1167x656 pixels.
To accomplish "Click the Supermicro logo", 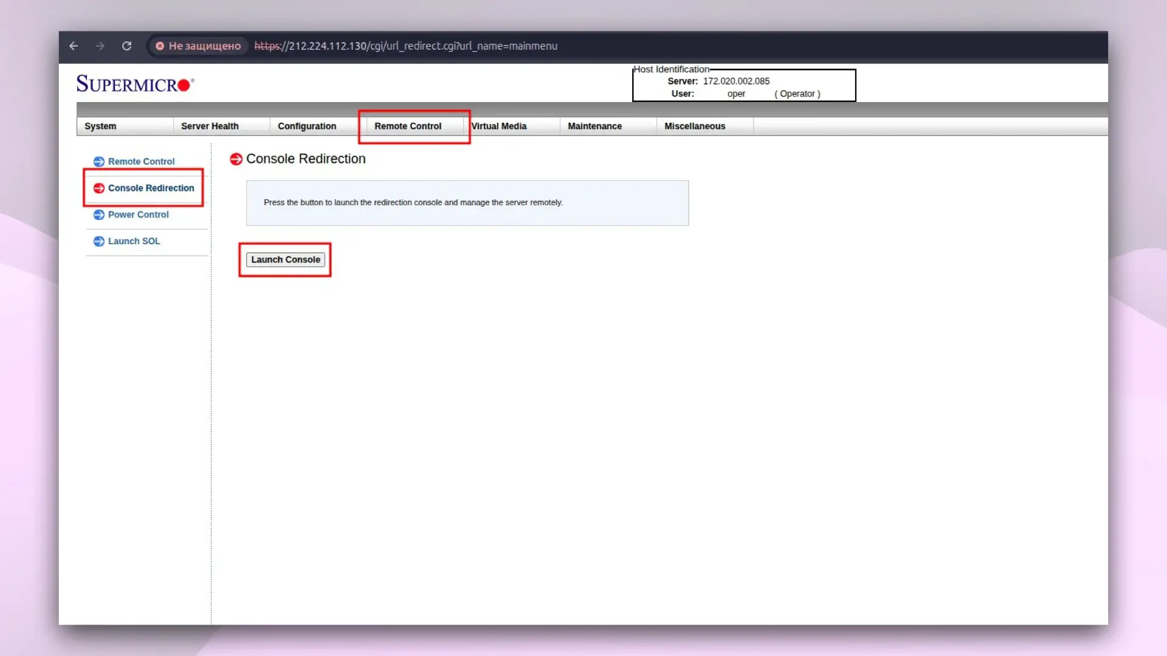I will pos(135,84).
